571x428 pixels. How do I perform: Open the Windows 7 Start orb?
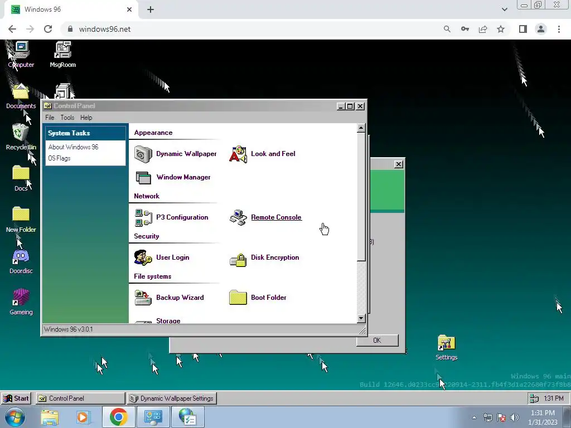[15, 417]
